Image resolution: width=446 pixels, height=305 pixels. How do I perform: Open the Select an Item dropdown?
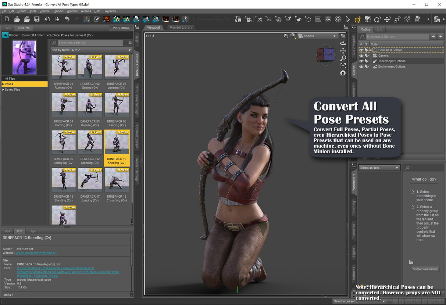[x=379, y=167]
